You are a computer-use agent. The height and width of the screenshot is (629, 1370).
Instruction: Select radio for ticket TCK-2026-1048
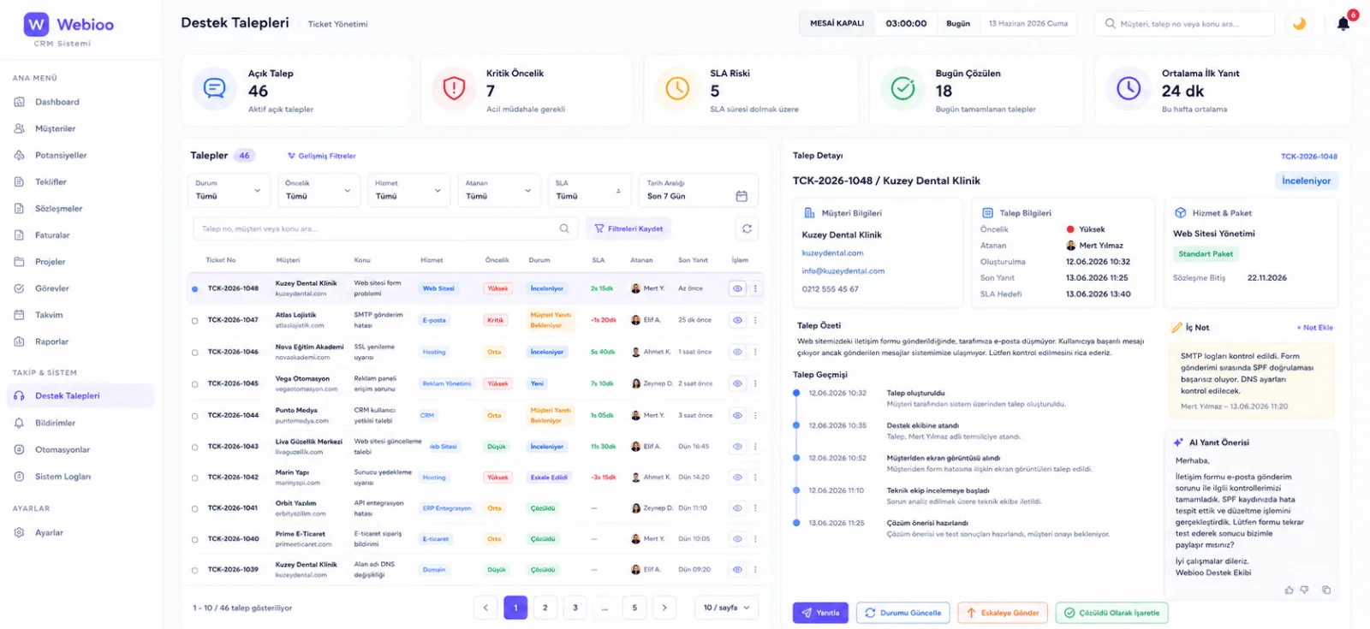coord(194,289)
